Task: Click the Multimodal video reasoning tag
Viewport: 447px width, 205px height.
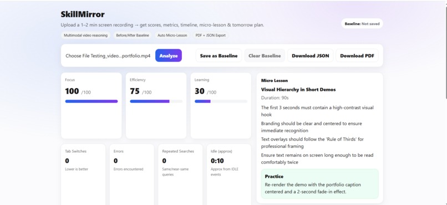Action: (x=86, y=35)
